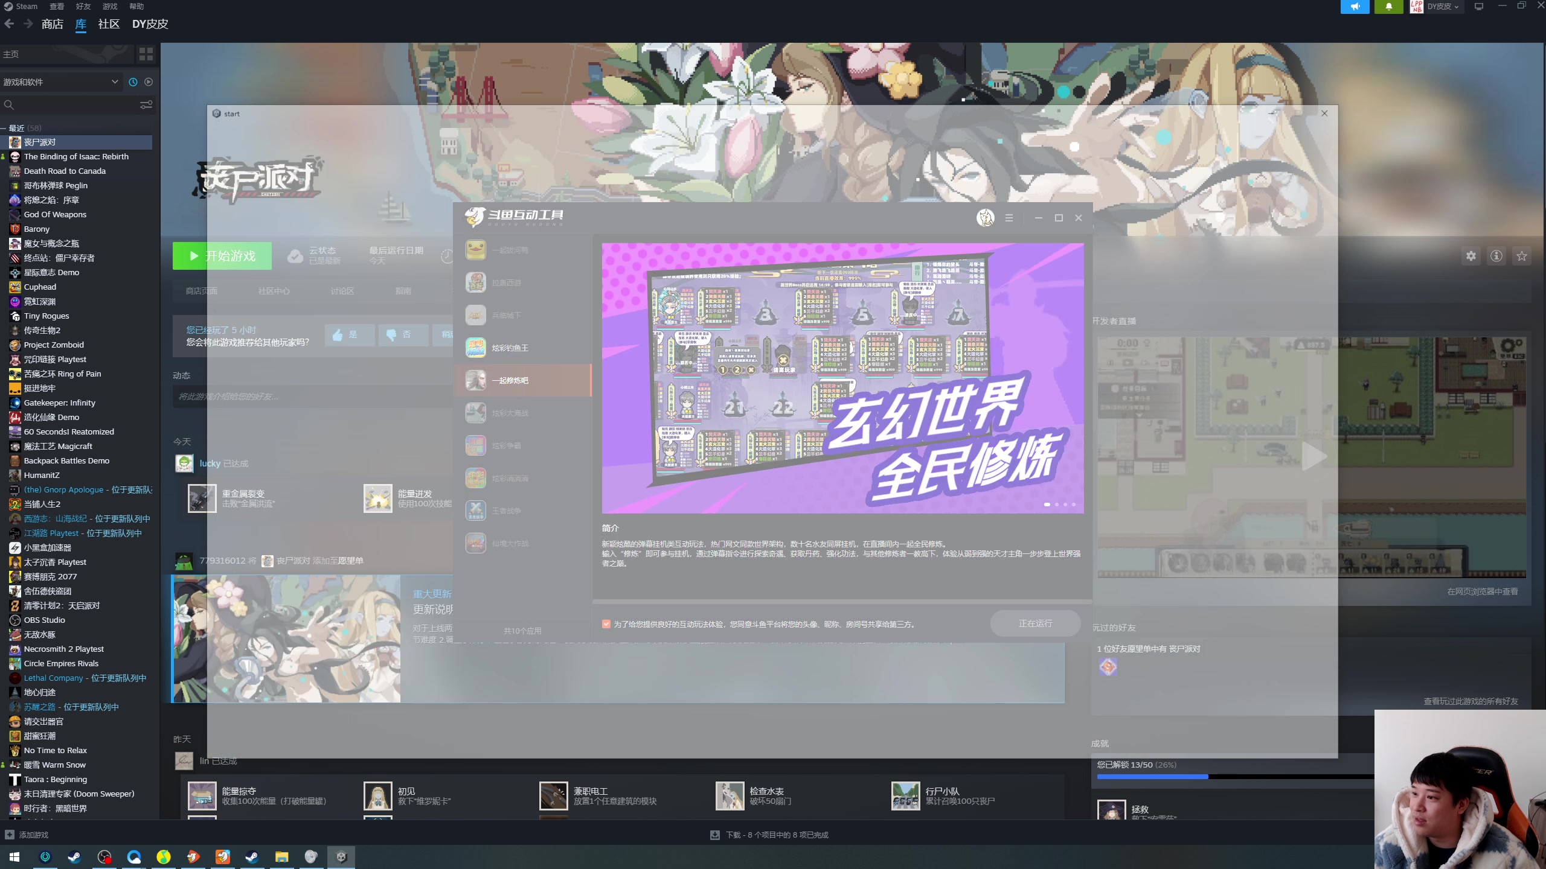Uncheck the Douyu data sharing agreement checkbox
Viewport: 1546px width, 869px height.
click(x=606, y=624)
